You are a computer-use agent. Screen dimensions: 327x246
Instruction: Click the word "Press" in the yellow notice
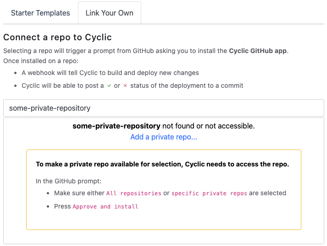[x=62, y=206]
